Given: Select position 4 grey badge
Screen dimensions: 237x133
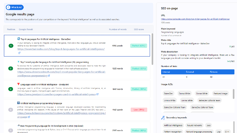Looking at the screenshot, I should point(11,110).
